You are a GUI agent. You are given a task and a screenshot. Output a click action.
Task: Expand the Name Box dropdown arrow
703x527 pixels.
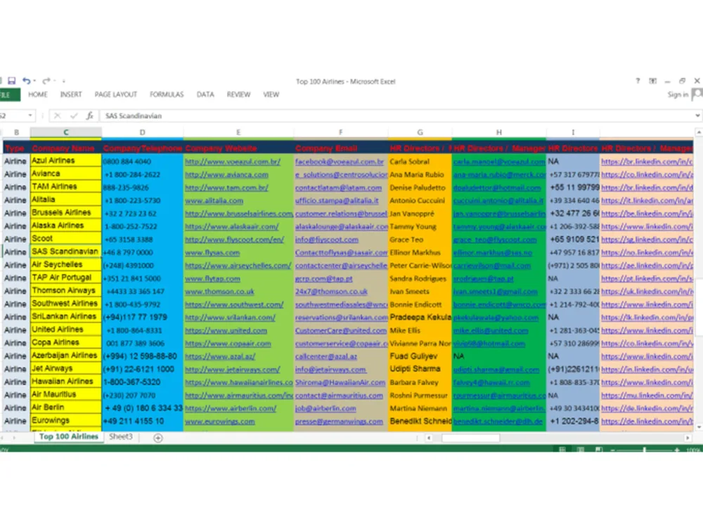click(x=30, y=116)
